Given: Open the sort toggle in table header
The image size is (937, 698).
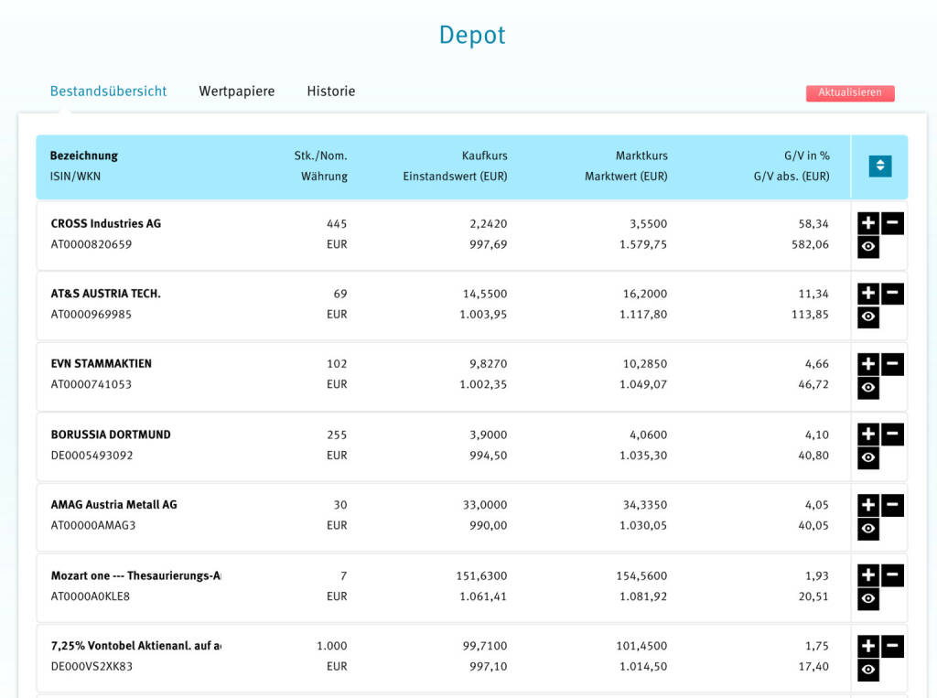Looking at the screenshot, I should pyautogui.click(x=879, y=166).
